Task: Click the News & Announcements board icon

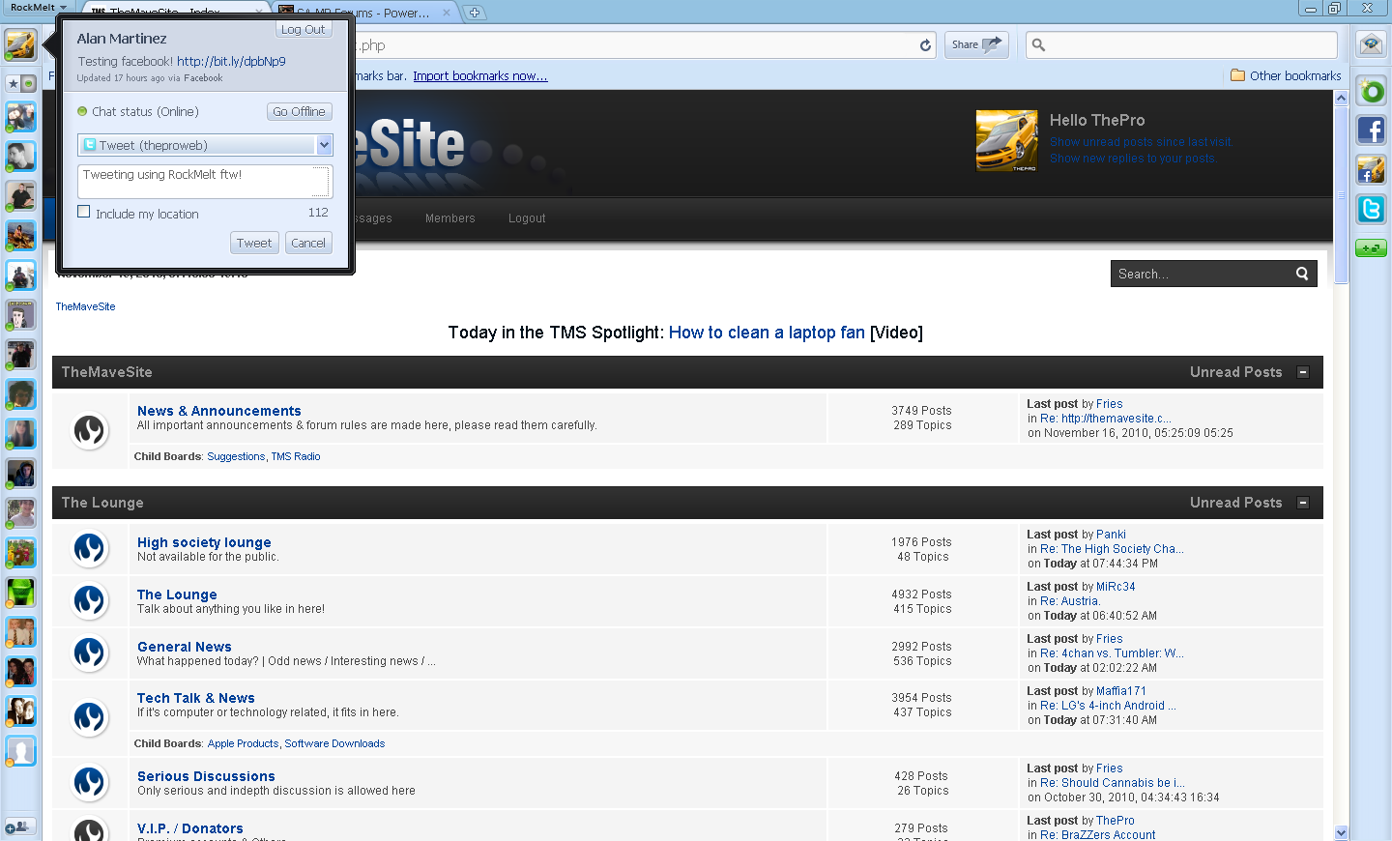Action: pos(90,429)
